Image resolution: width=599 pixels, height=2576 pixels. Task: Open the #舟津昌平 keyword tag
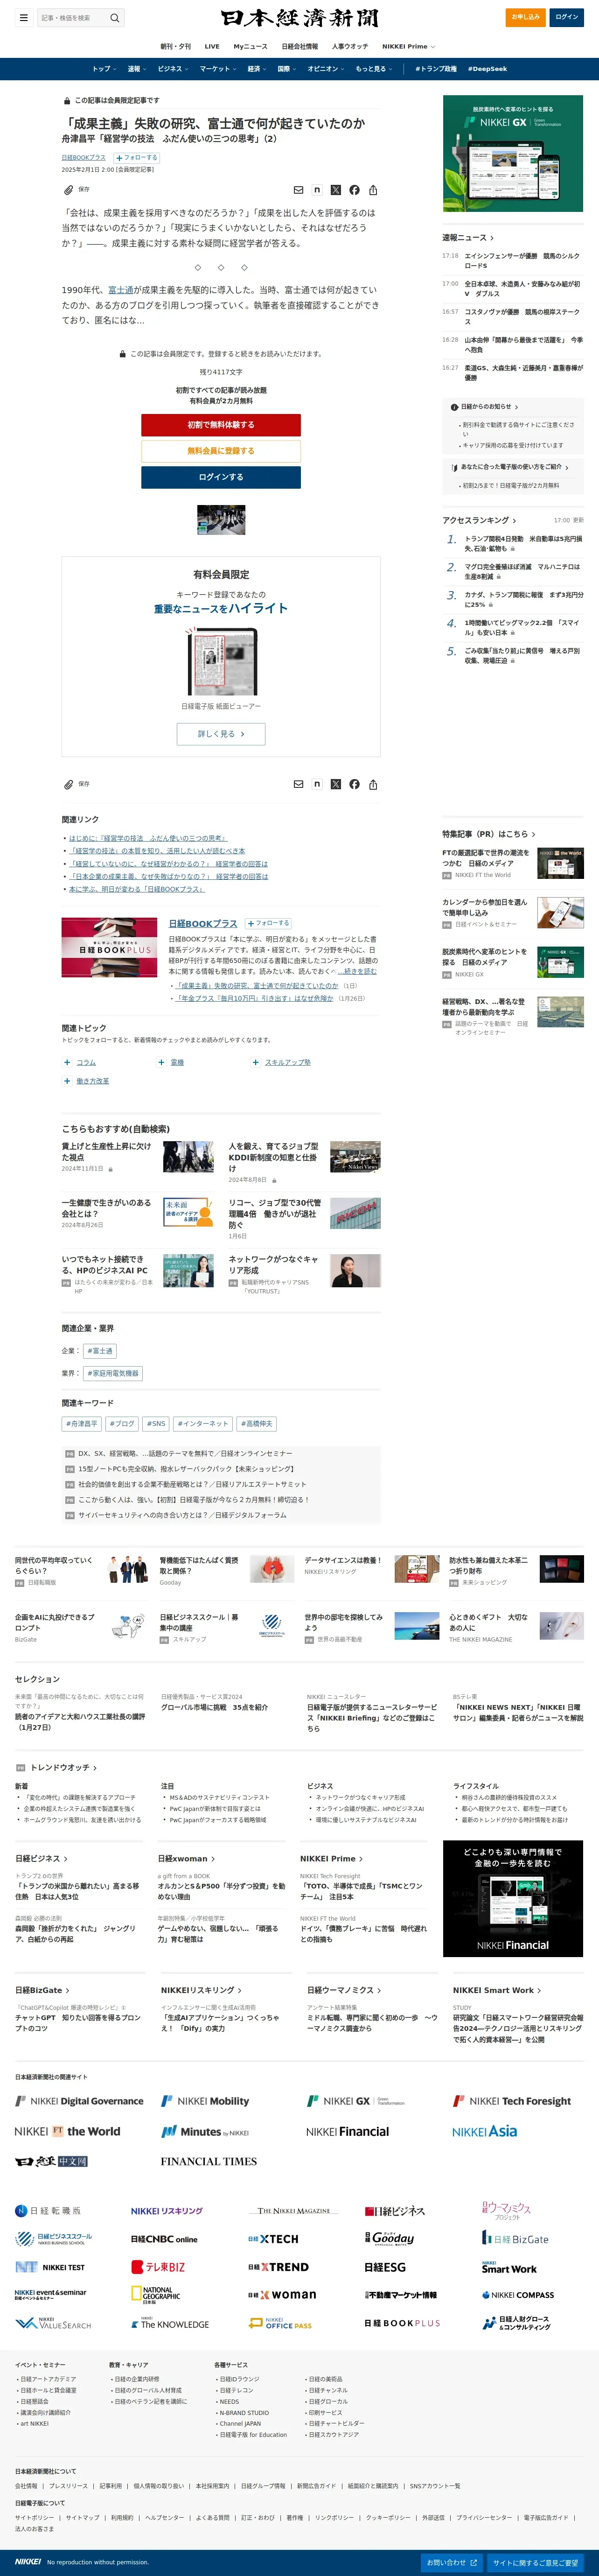[82, 1424]
